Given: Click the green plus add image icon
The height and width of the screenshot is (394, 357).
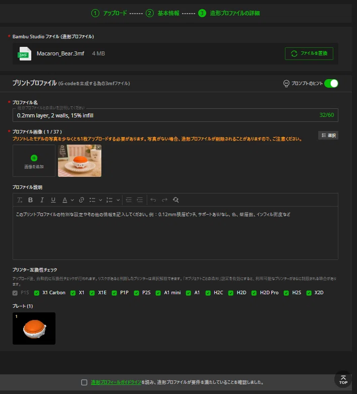Looking at the screenshot, I should coord(34,158).
